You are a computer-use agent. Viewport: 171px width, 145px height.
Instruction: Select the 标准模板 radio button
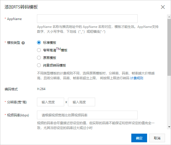[x=39, y=42]
